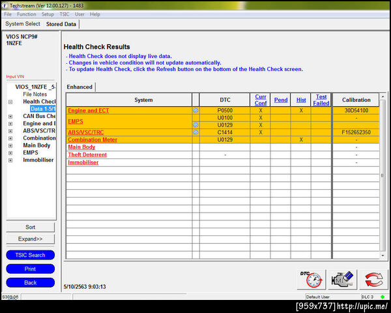Open the Engine and ECT system link

tap(88, 110)
